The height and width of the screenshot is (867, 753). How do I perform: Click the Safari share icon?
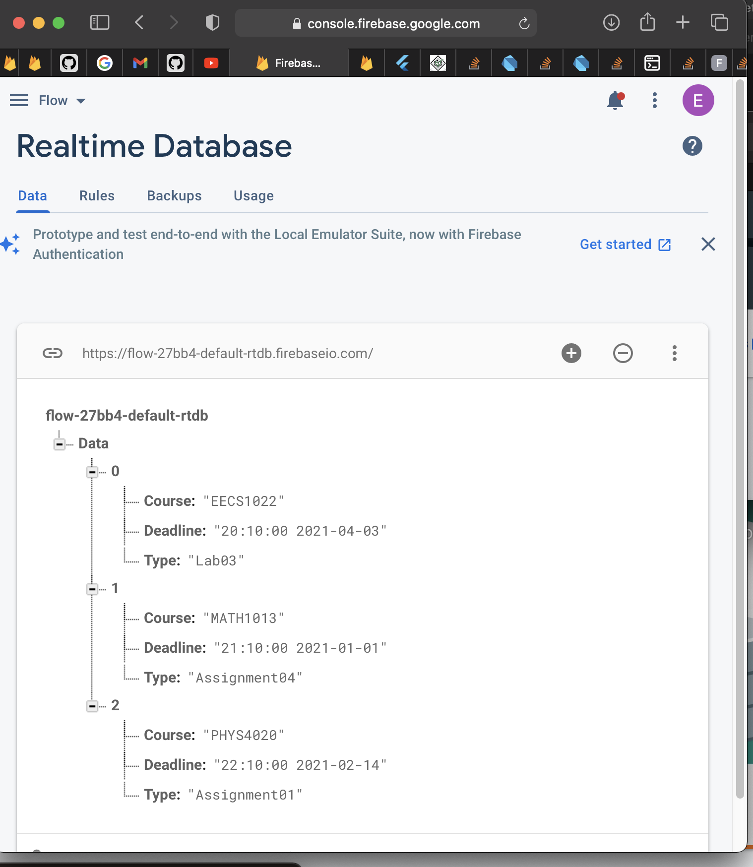coord(647,22)
